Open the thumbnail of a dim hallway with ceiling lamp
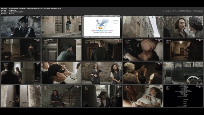The width and height of the screenshot is (204, 115). [183, 49]
